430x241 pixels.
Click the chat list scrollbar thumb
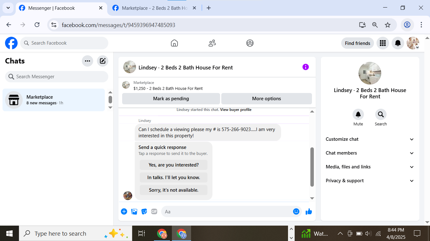pos(110,100)
